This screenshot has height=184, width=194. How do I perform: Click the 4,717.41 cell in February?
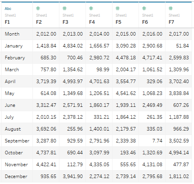click(152, 58)
